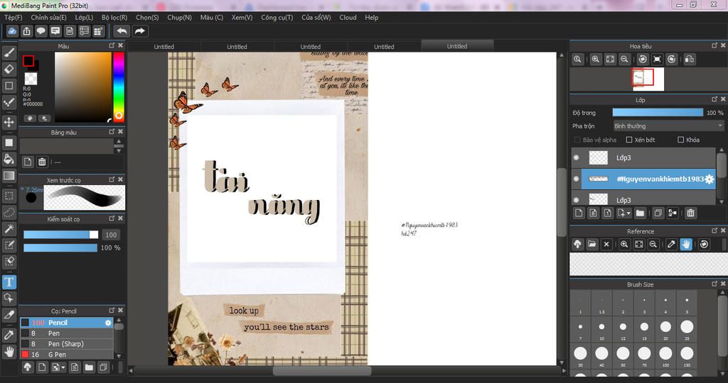Select the Text tool
728x383 pixels.
[9, 282]
